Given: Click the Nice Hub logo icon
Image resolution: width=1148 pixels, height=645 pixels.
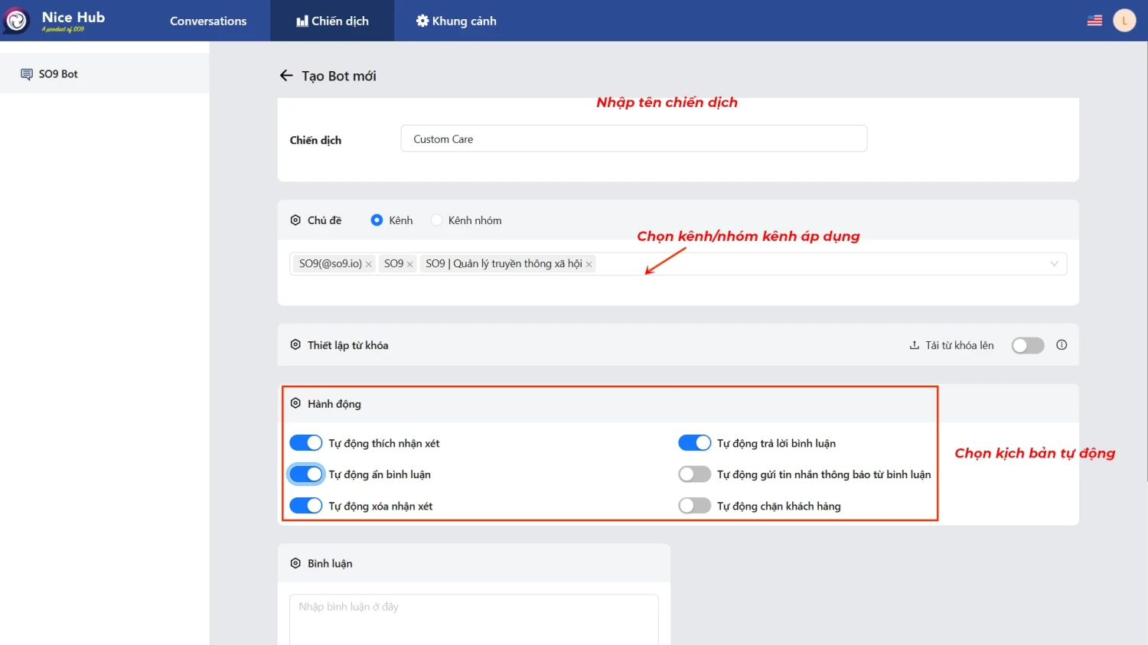Looking at the screenshot, I should (x=16, y=21).
